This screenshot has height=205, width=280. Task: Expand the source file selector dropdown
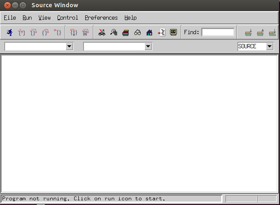coord(69,47)
